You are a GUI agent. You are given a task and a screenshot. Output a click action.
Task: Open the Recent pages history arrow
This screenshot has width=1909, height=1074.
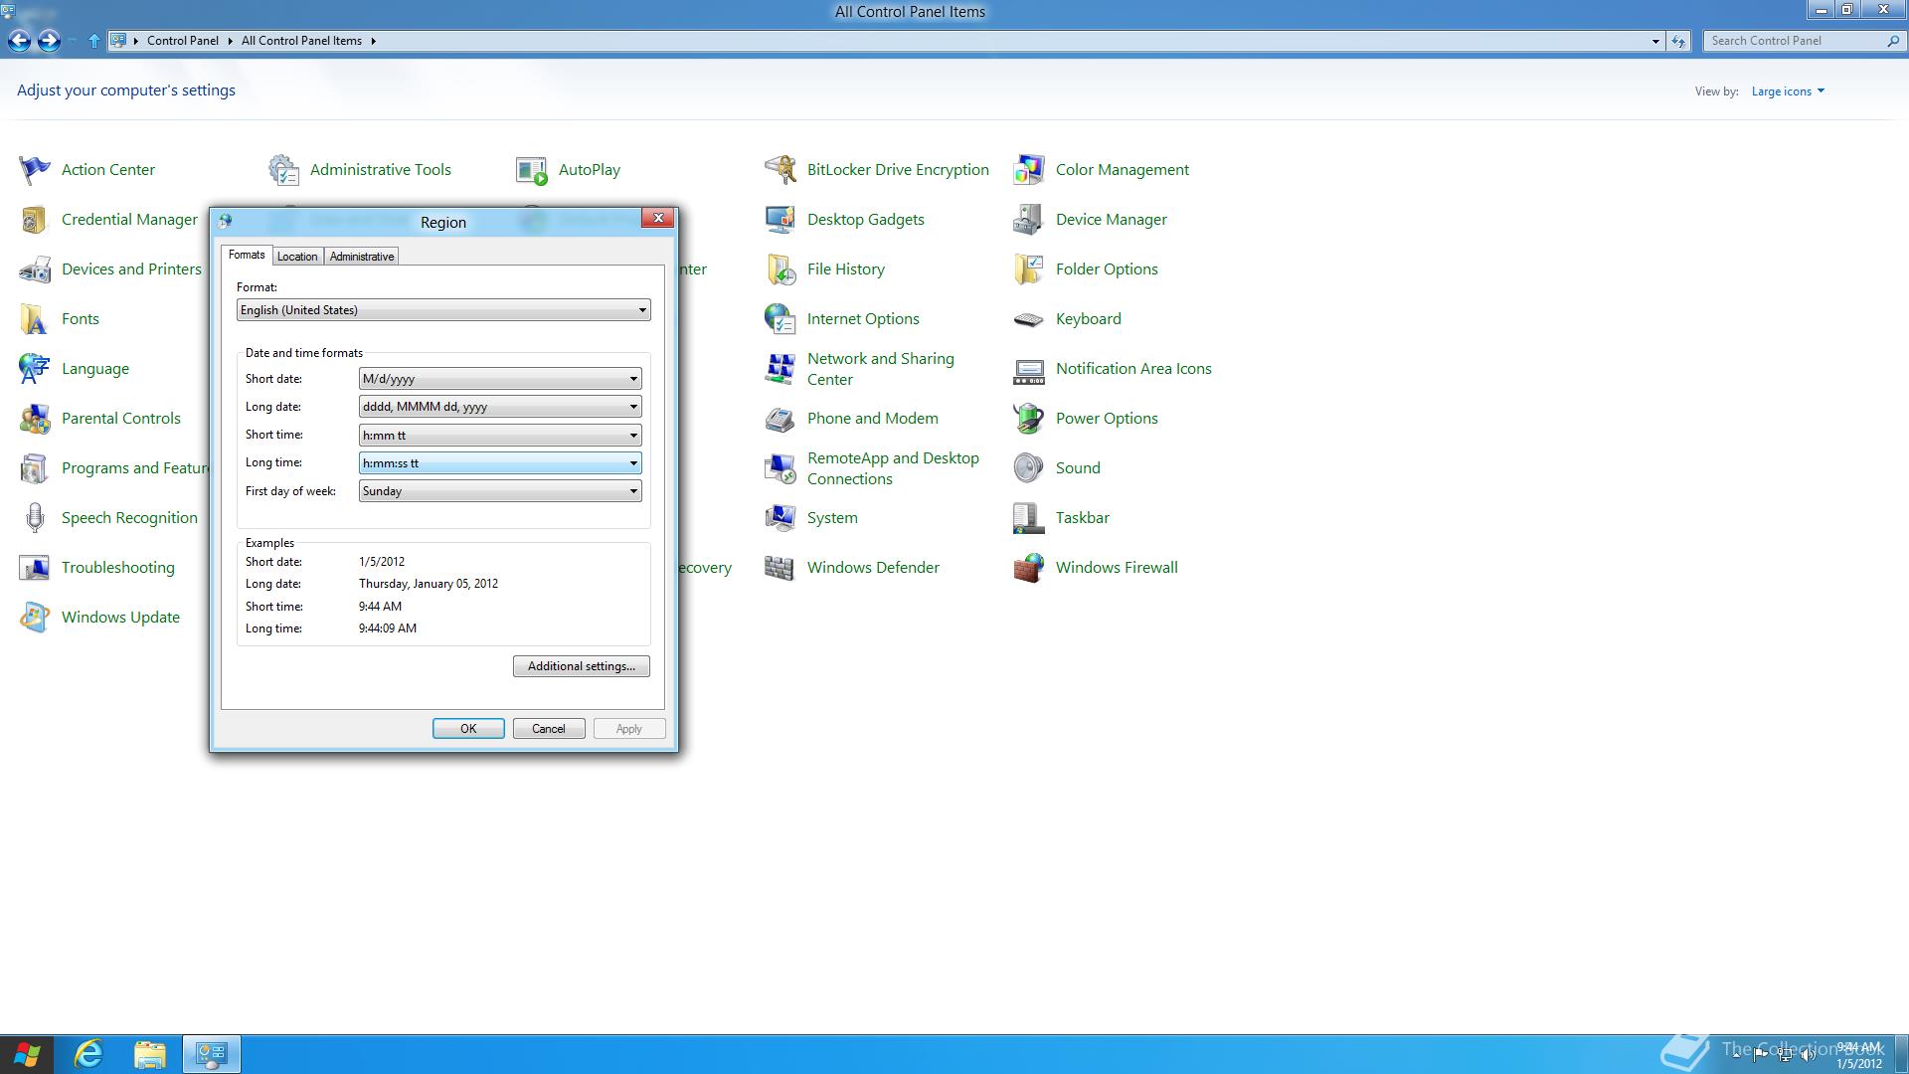point(74,42)
